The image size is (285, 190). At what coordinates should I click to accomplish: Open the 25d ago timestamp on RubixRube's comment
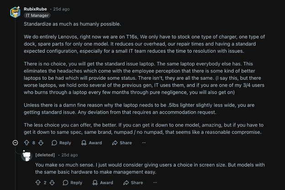point(61,9)
